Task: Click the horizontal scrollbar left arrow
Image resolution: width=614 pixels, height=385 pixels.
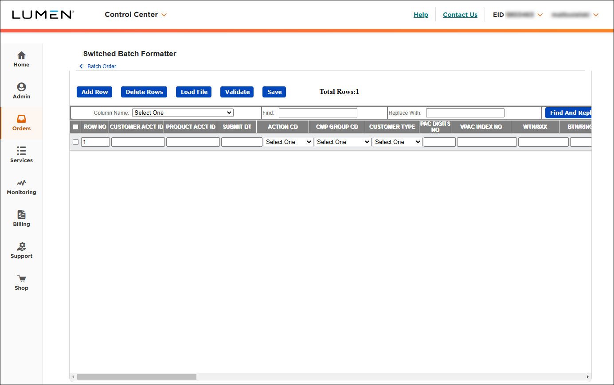Action: click(73, 377)
